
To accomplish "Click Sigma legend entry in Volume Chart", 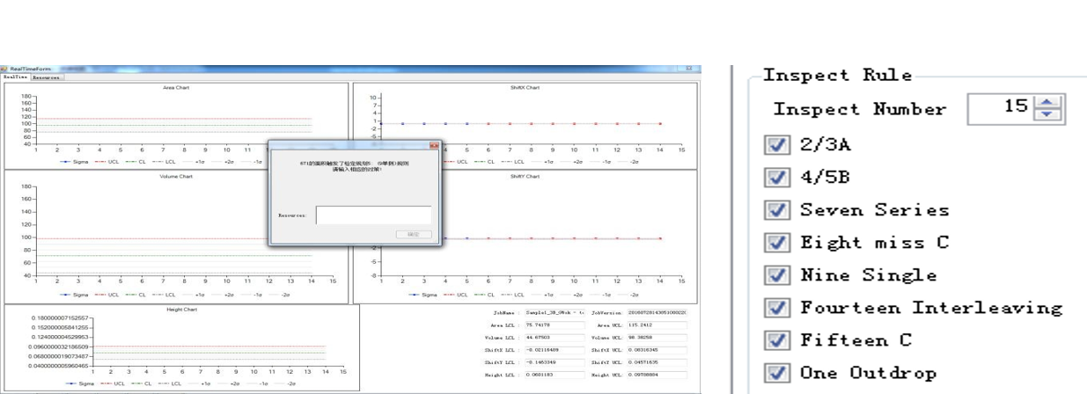I will point(74,295).
